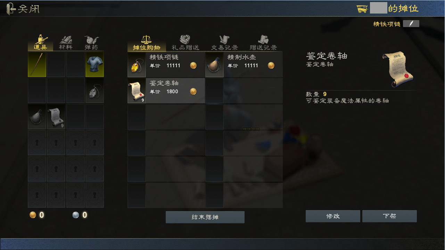Switch to the 弹药 inventory tab

point(91,43)
